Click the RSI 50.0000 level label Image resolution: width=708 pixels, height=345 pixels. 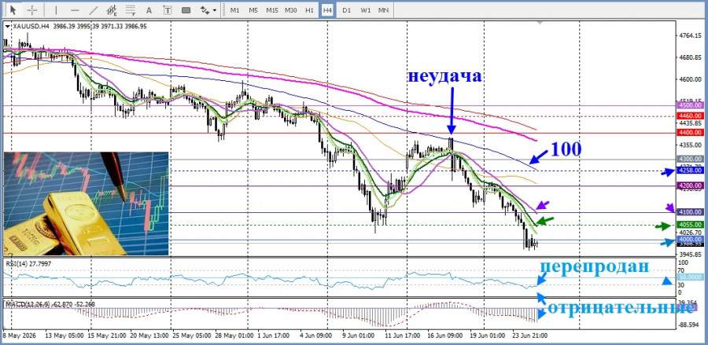pyautogui.click(x=691, y=277)
